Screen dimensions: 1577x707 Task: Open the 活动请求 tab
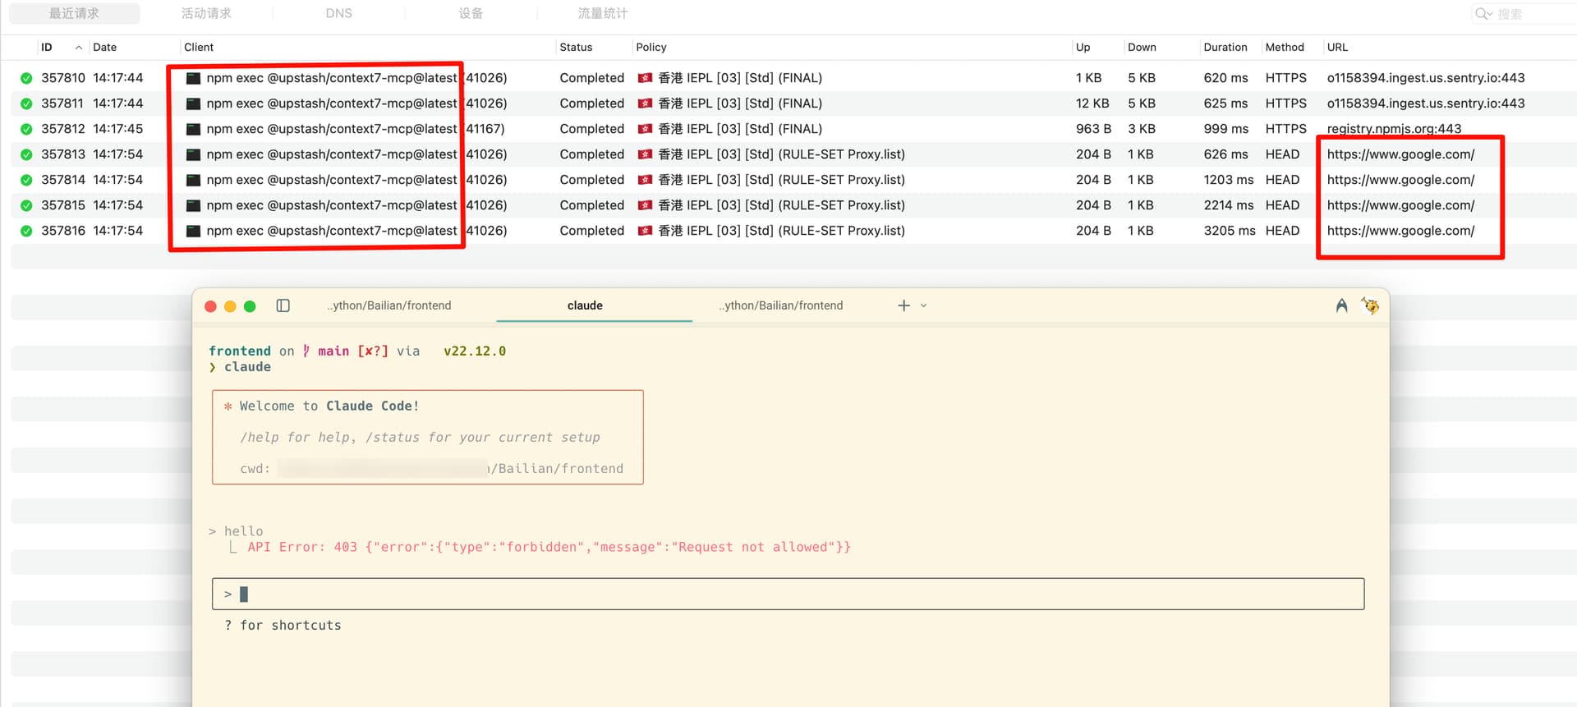point(206,13)
